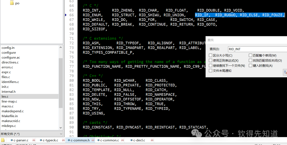Open mkdeps.c in the file list
This screenshot has height=145, width=287.
click(9, 126)
